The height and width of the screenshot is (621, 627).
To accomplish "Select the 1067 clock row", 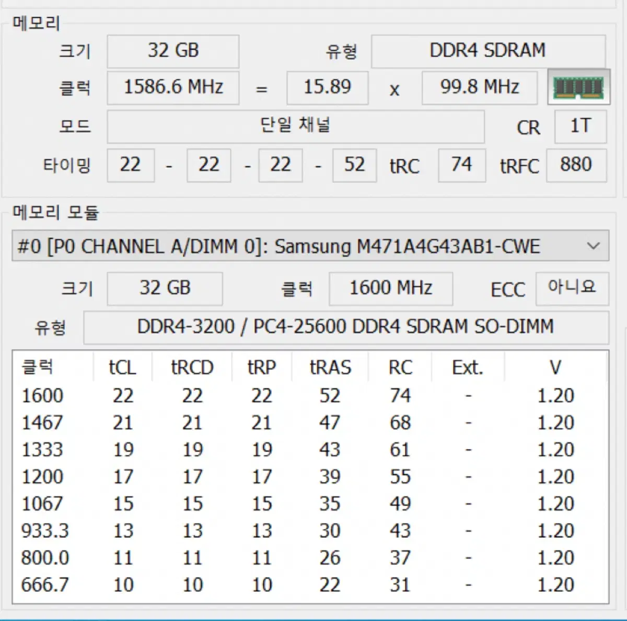I will coord(310,504).
